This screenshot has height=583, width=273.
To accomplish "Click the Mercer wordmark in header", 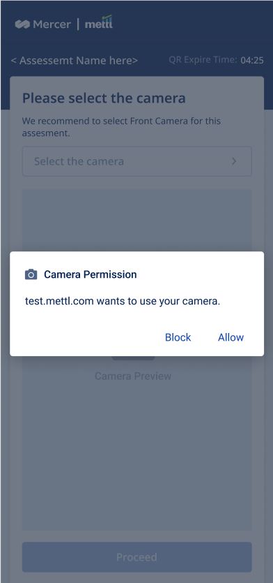I will click(52, 24).
